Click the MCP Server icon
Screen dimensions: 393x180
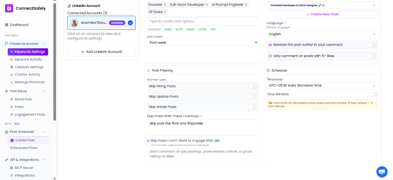12,168
